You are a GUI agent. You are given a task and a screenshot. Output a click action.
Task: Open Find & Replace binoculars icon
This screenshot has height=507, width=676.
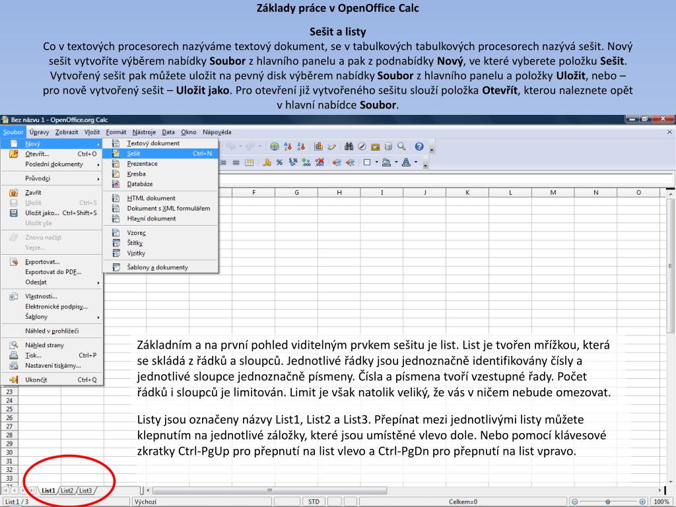tap(349, 147)
